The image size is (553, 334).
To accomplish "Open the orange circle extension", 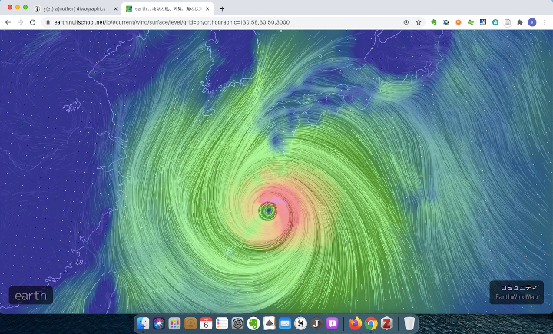I will [458, 22].
